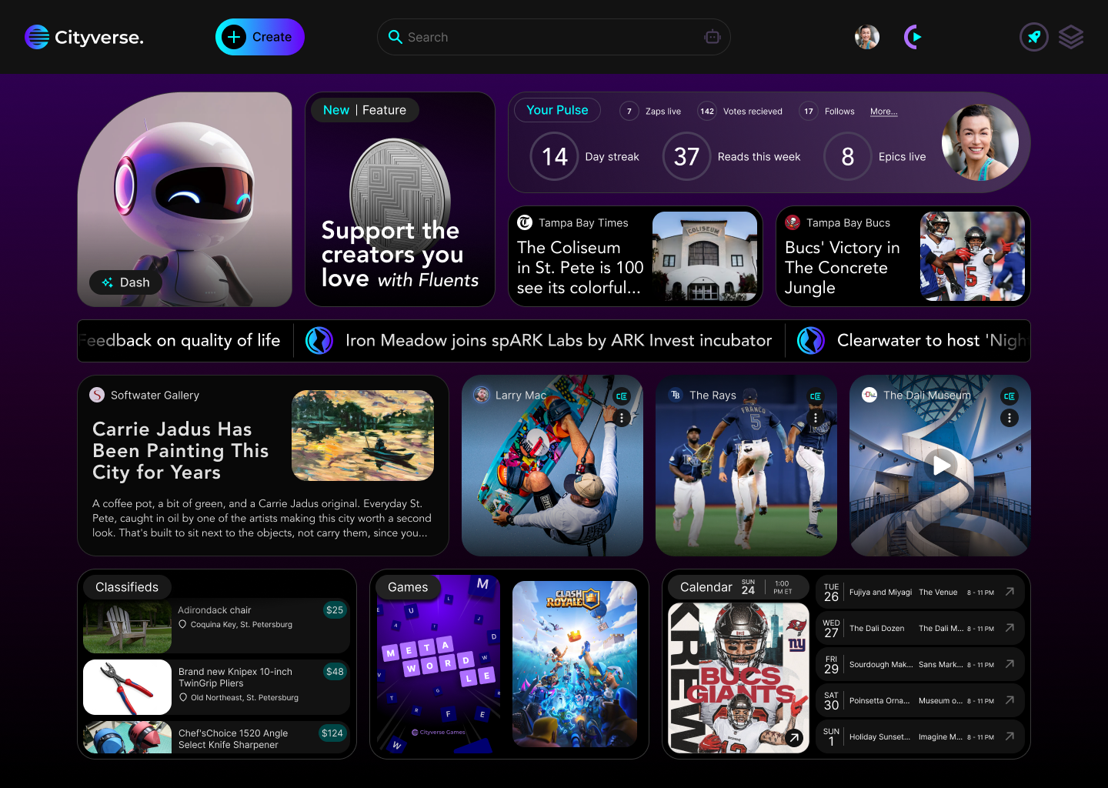
Task: Click the 142 Votes recieved counter
Action: click(x=740, y=112)
